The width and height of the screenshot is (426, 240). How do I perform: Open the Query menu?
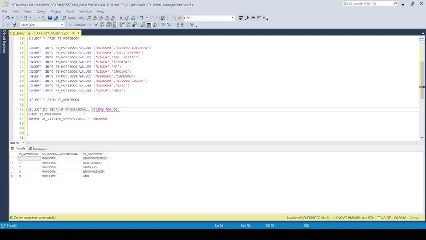click(41, 11)
